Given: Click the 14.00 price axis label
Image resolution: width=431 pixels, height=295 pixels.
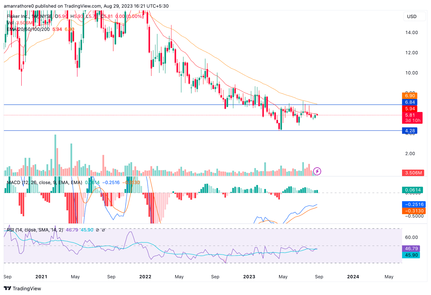Looking at the screenshot, I should [412, 32].
